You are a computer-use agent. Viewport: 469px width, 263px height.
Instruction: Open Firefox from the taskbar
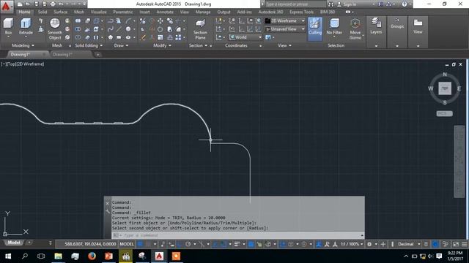click(x=92, y=256)
